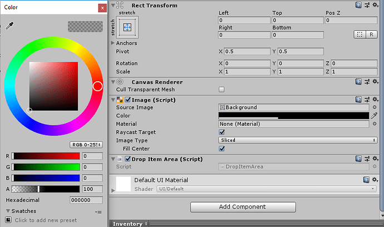Open the Image Type Sliced dropdown
The height and width of the screenshot is (227, 384).
coord(298,140)
